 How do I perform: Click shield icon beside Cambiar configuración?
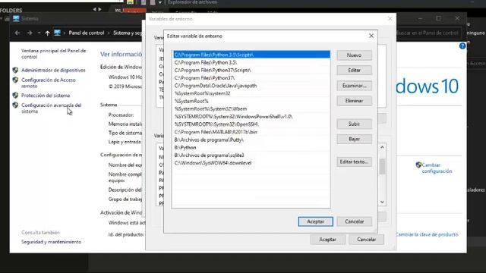tap(418, 165)
